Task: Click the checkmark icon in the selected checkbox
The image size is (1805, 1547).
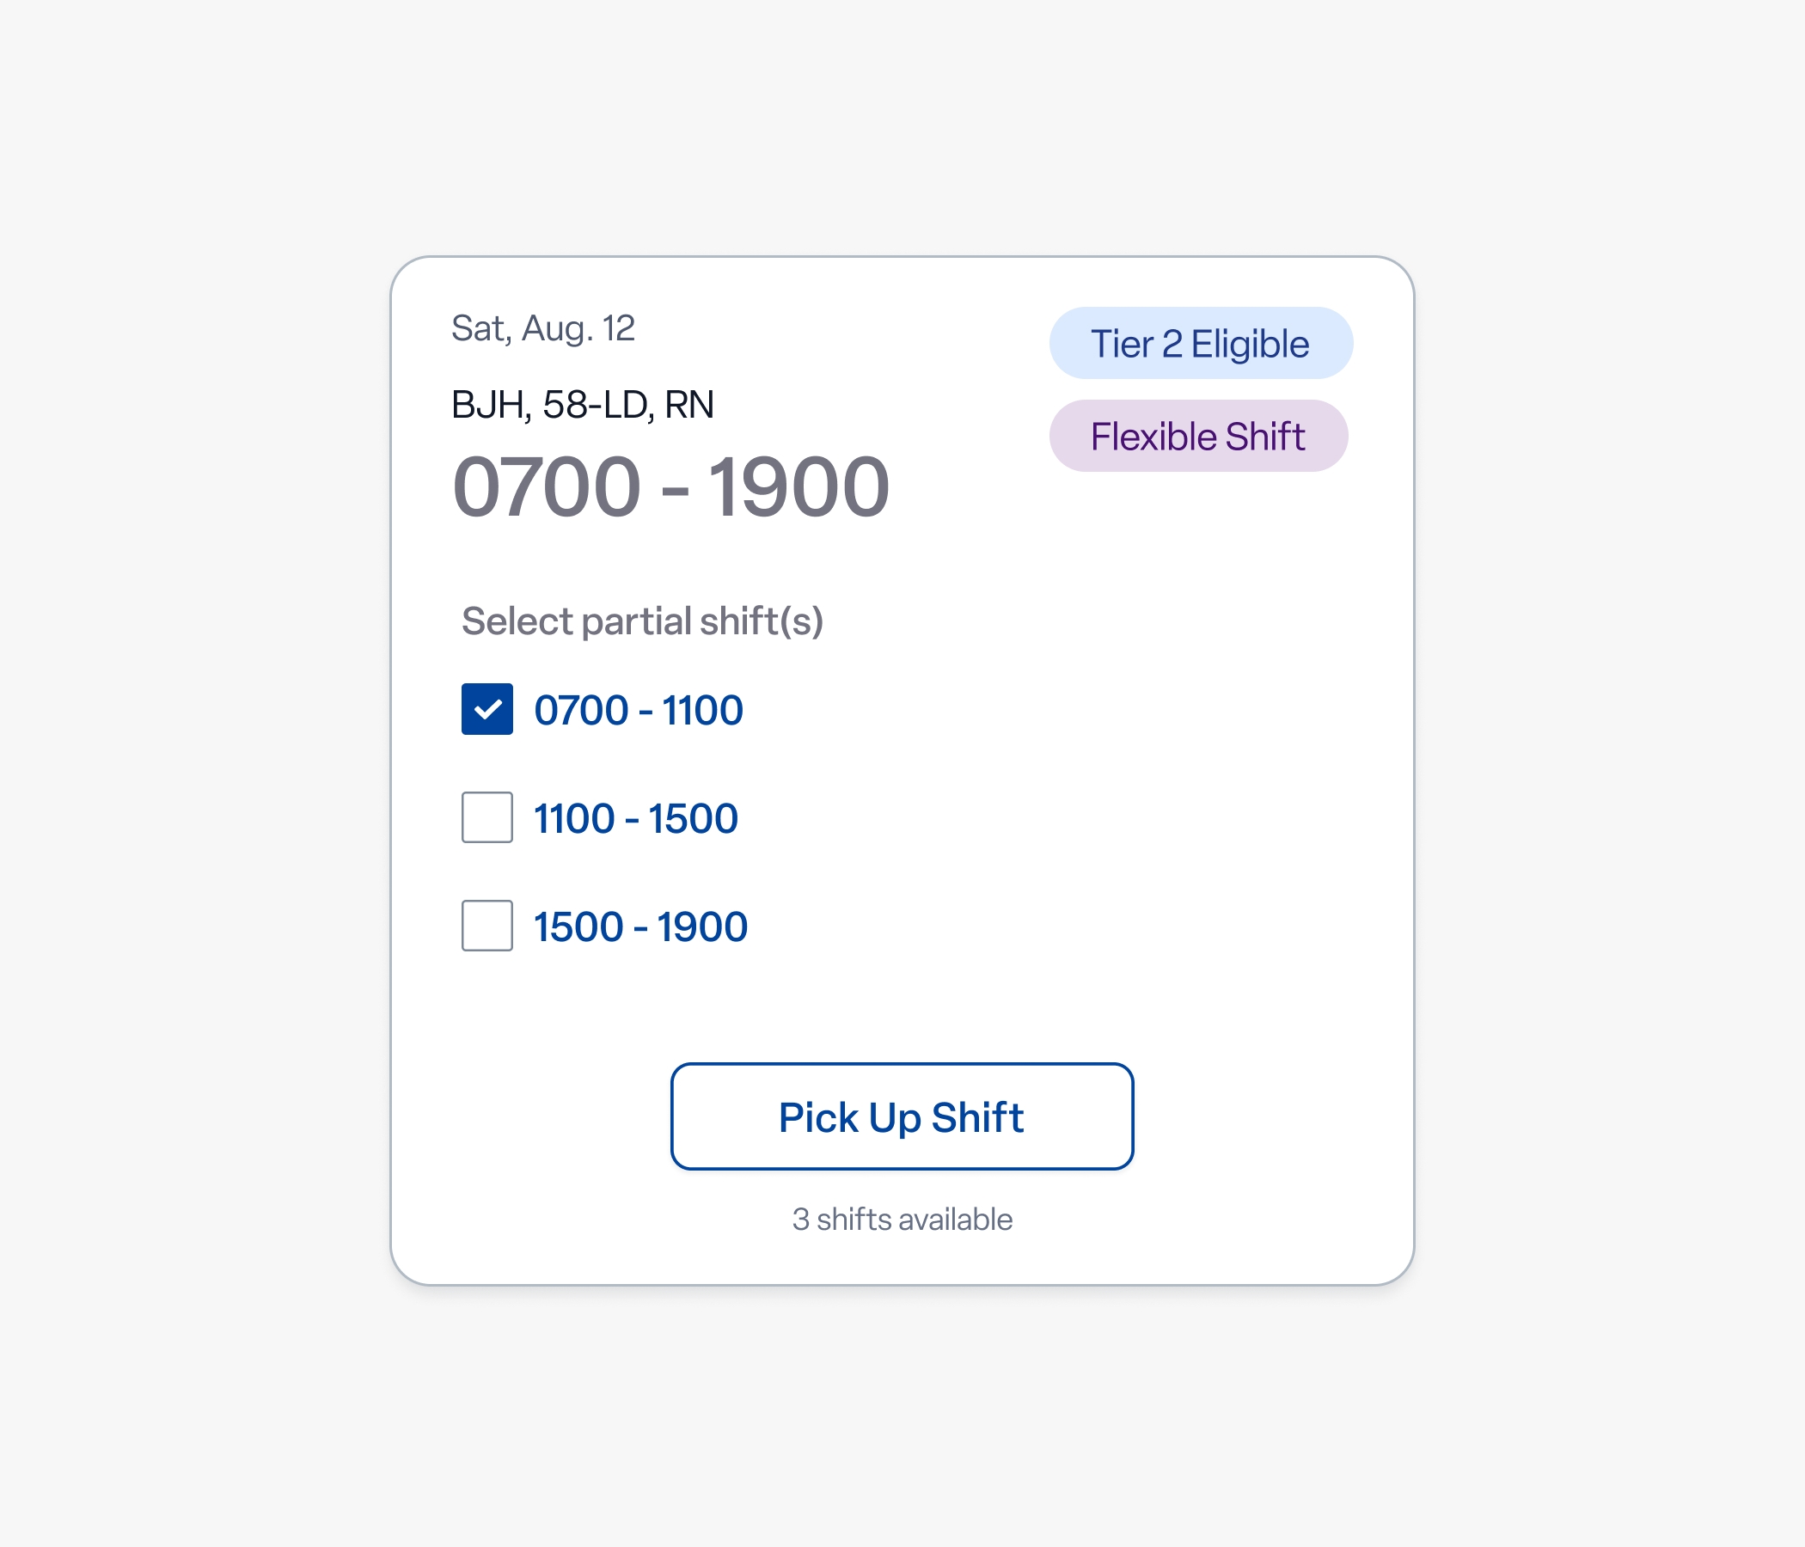Action: coord(486,711)
